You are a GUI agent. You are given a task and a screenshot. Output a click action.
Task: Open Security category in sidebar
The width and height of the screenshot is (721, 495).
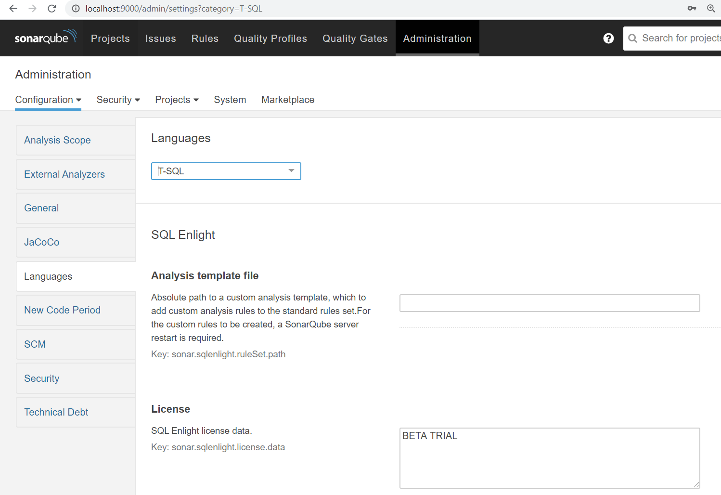[76, 378]
